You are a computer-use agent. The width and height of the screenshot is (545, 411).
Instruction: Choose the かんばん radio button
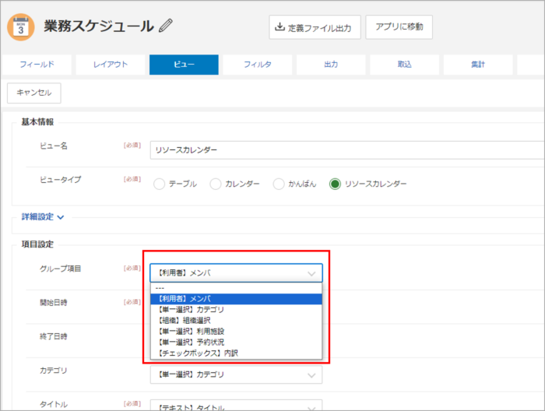pos(279,184)
